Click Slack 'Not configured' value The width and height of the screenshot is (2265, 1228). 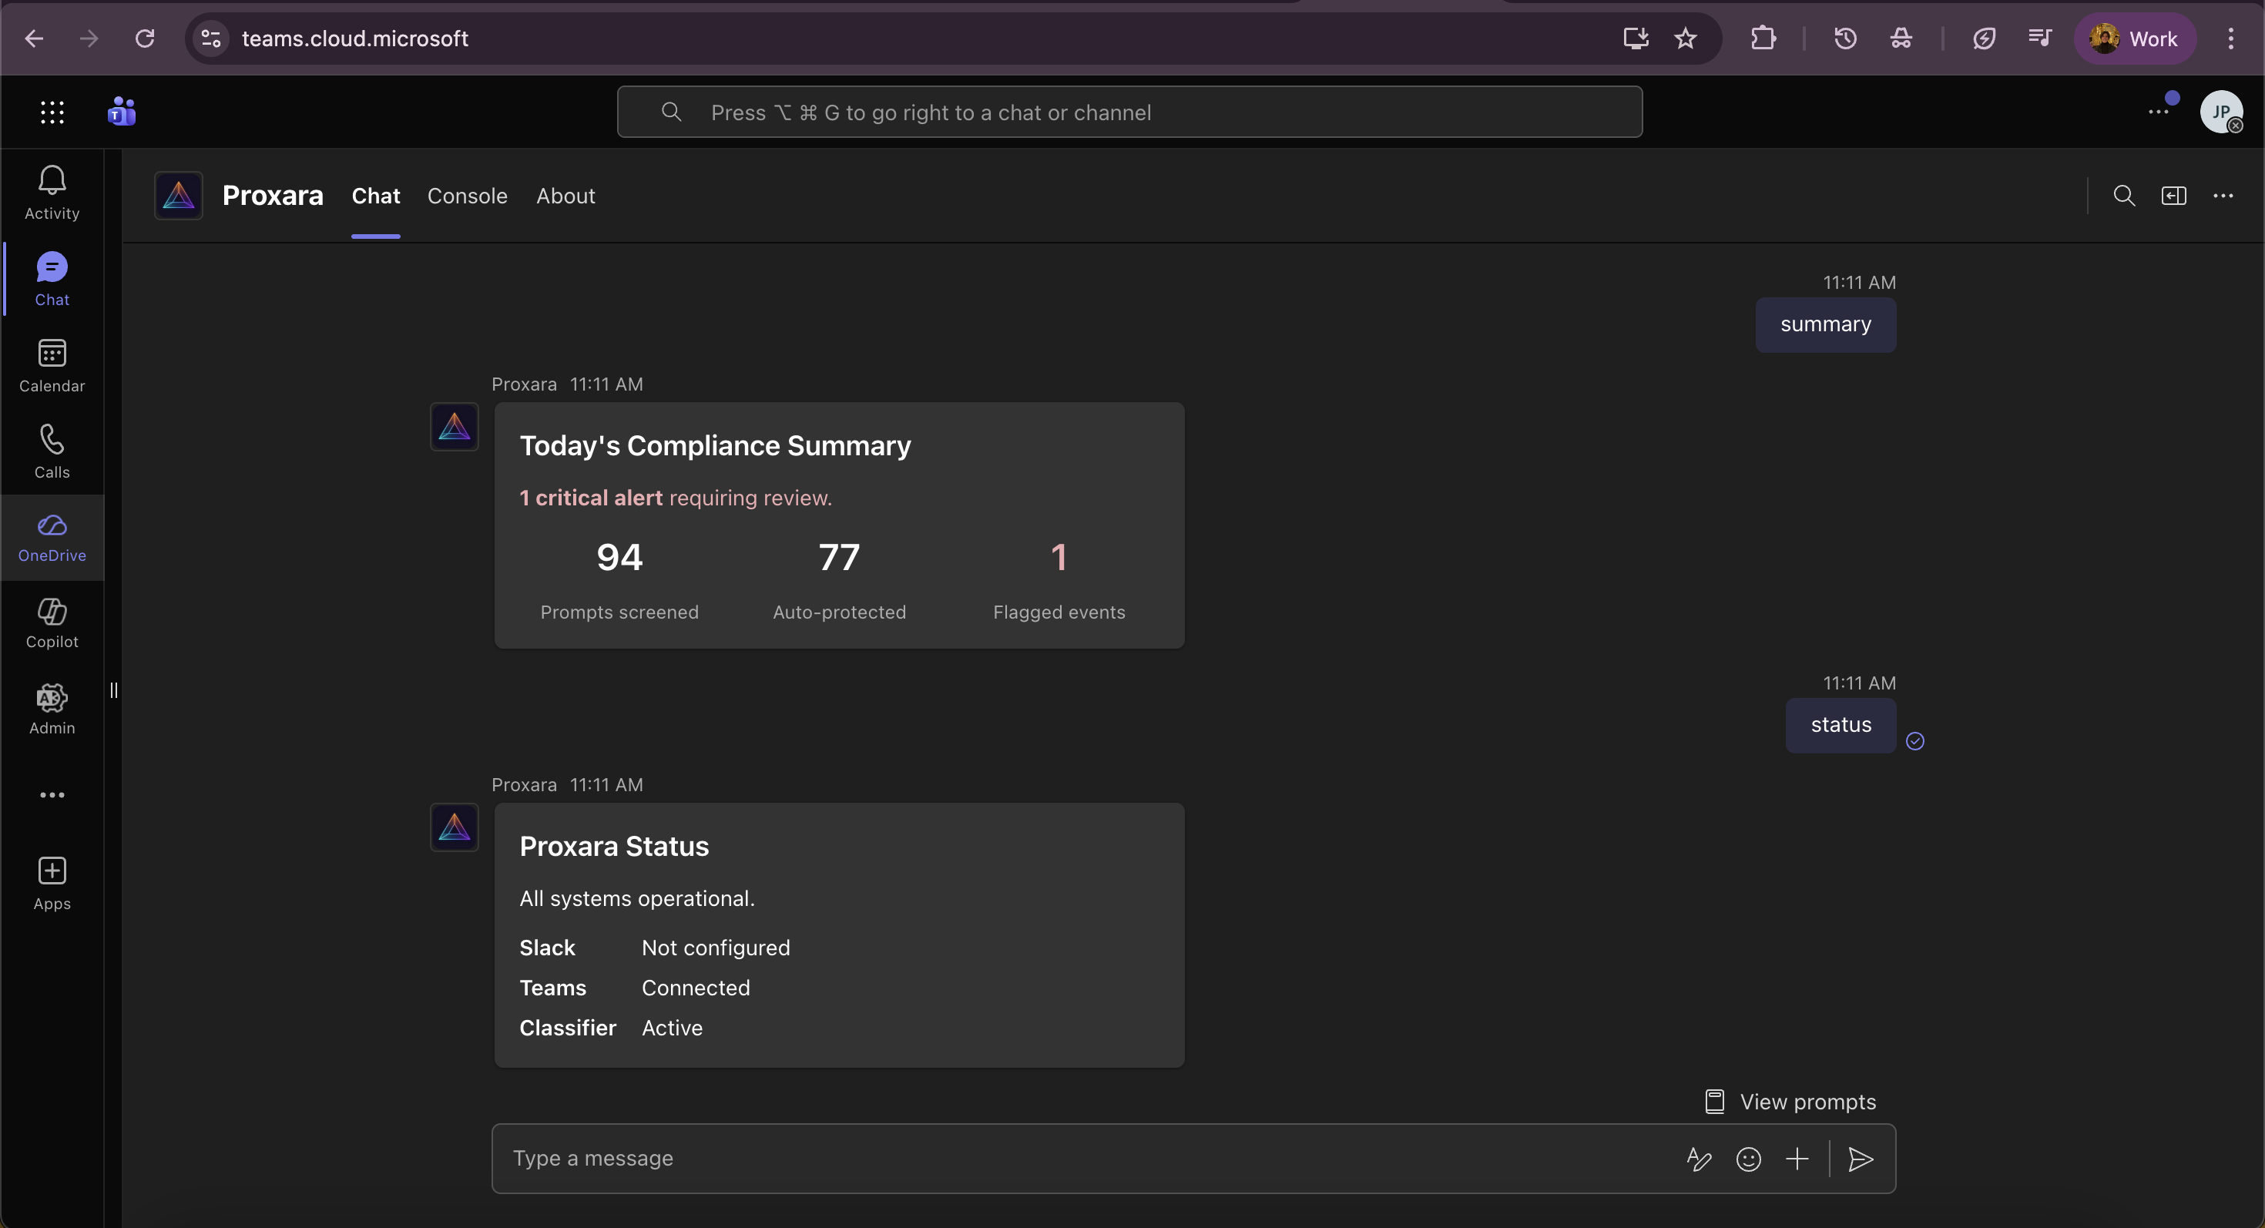tap(716, 948)
